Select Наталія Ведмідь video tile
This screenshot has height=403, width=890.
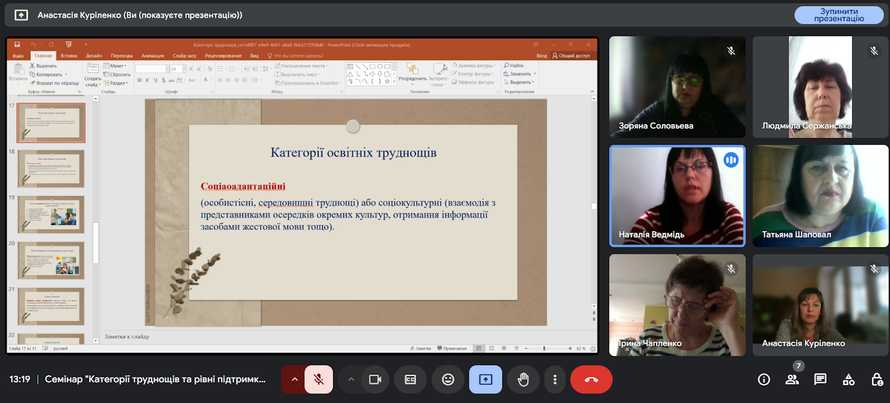[x=678, y=196]
